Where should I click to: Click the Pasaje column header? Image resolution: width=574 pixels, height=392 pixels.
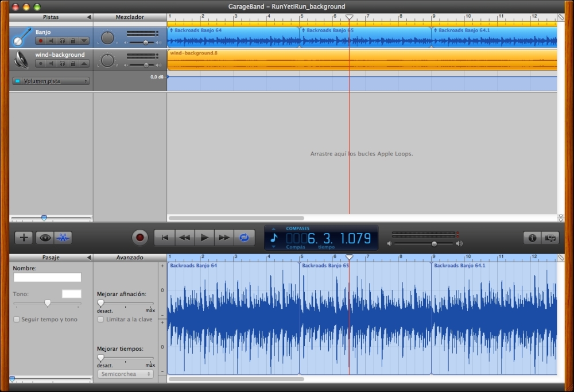point(51,258)
